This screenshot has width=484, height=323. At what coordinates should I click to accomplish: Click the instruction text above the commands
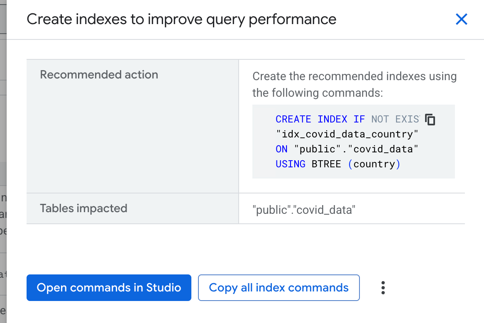click(354, 84)
